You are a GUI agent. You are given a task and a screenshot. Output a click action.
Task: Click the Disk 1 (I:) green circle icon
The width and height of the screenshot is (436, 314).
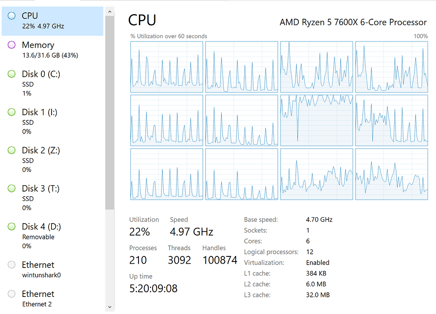point(12,112)
